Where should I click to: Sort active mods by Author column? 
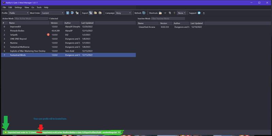72,23
